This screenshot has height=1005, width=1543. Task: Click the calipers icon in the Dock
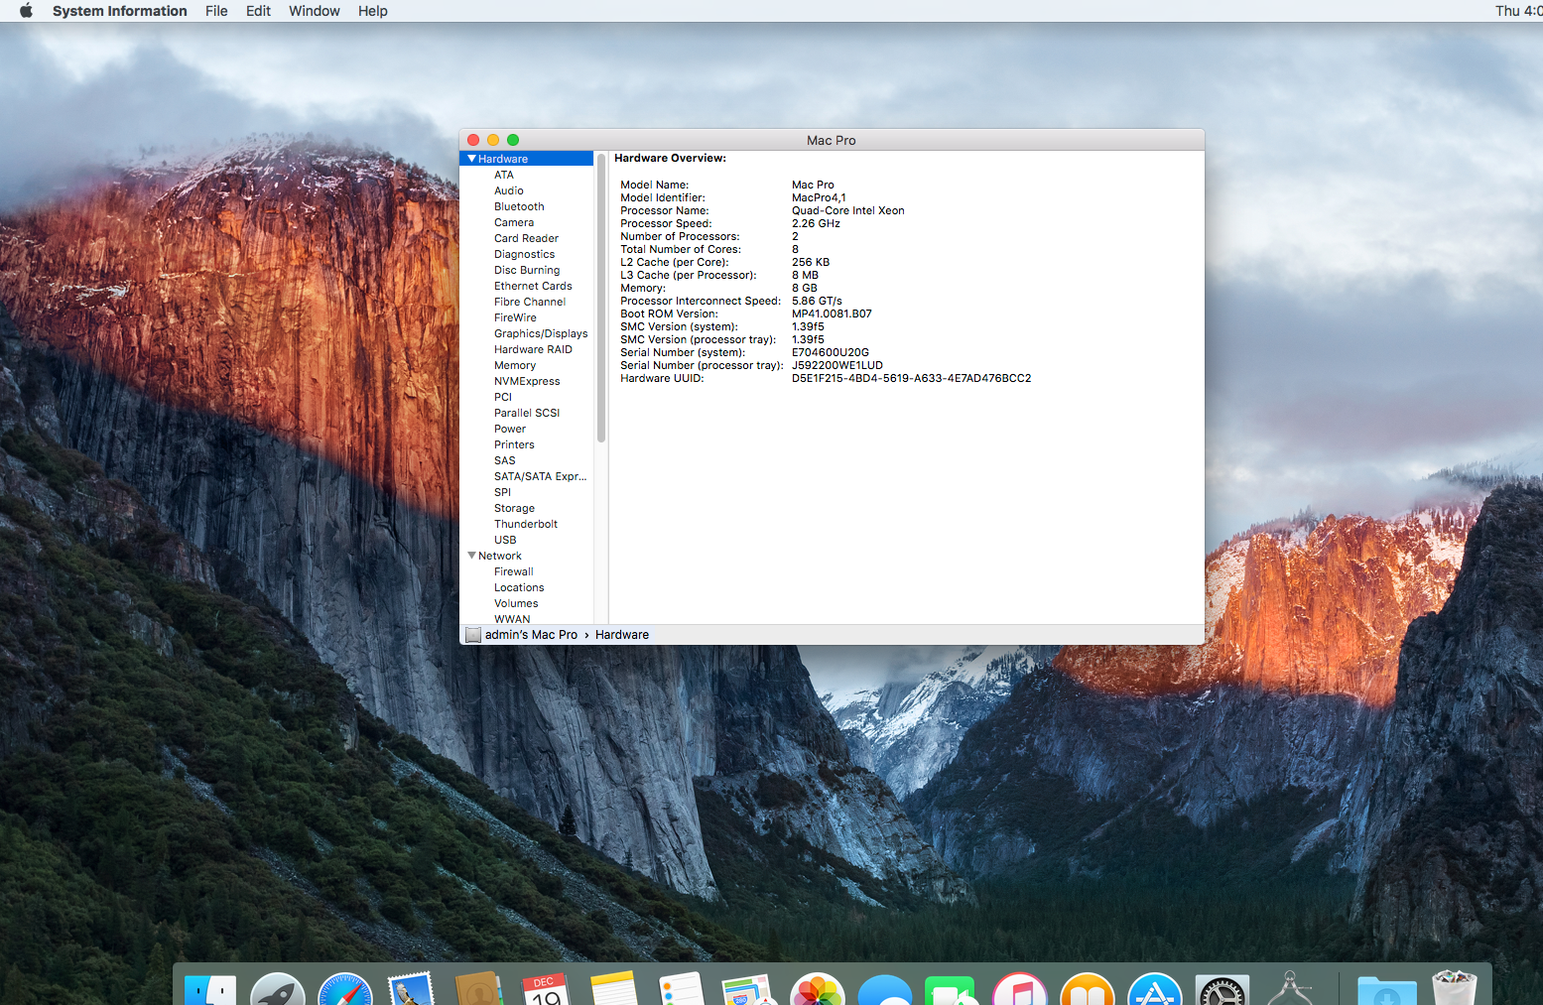[1289, 990]
